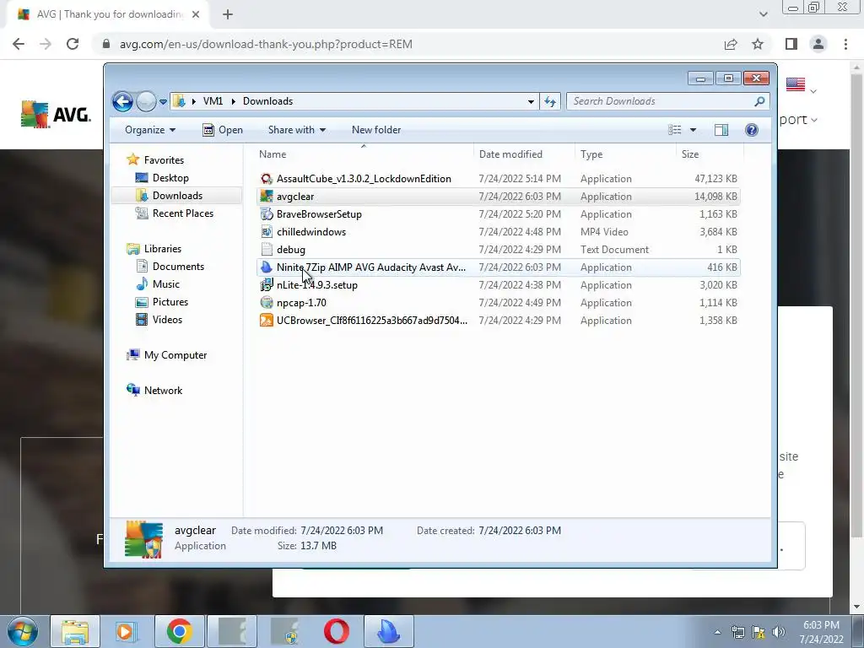Click the AssaultCube application file icon
The image size is (864, 648).
(267, 179)
